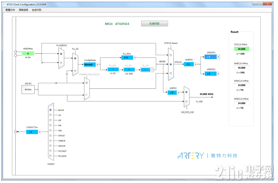Image resolution: width=278 pixels, height=183 pixels.
Task: Select the HSE CLKOUT option
Action: click(x=51, y=131)
